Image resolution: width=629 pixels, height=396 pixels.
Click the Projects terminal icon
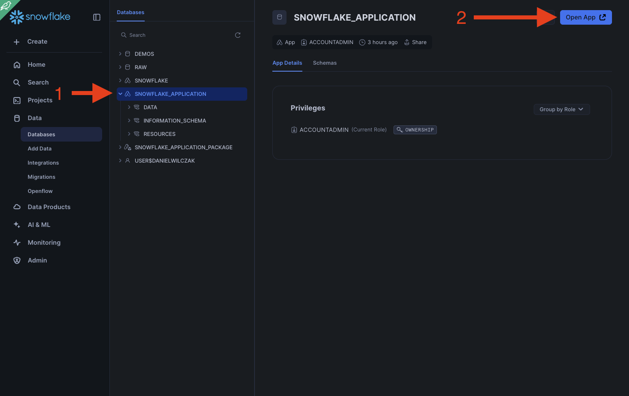[x=17, y=100]
